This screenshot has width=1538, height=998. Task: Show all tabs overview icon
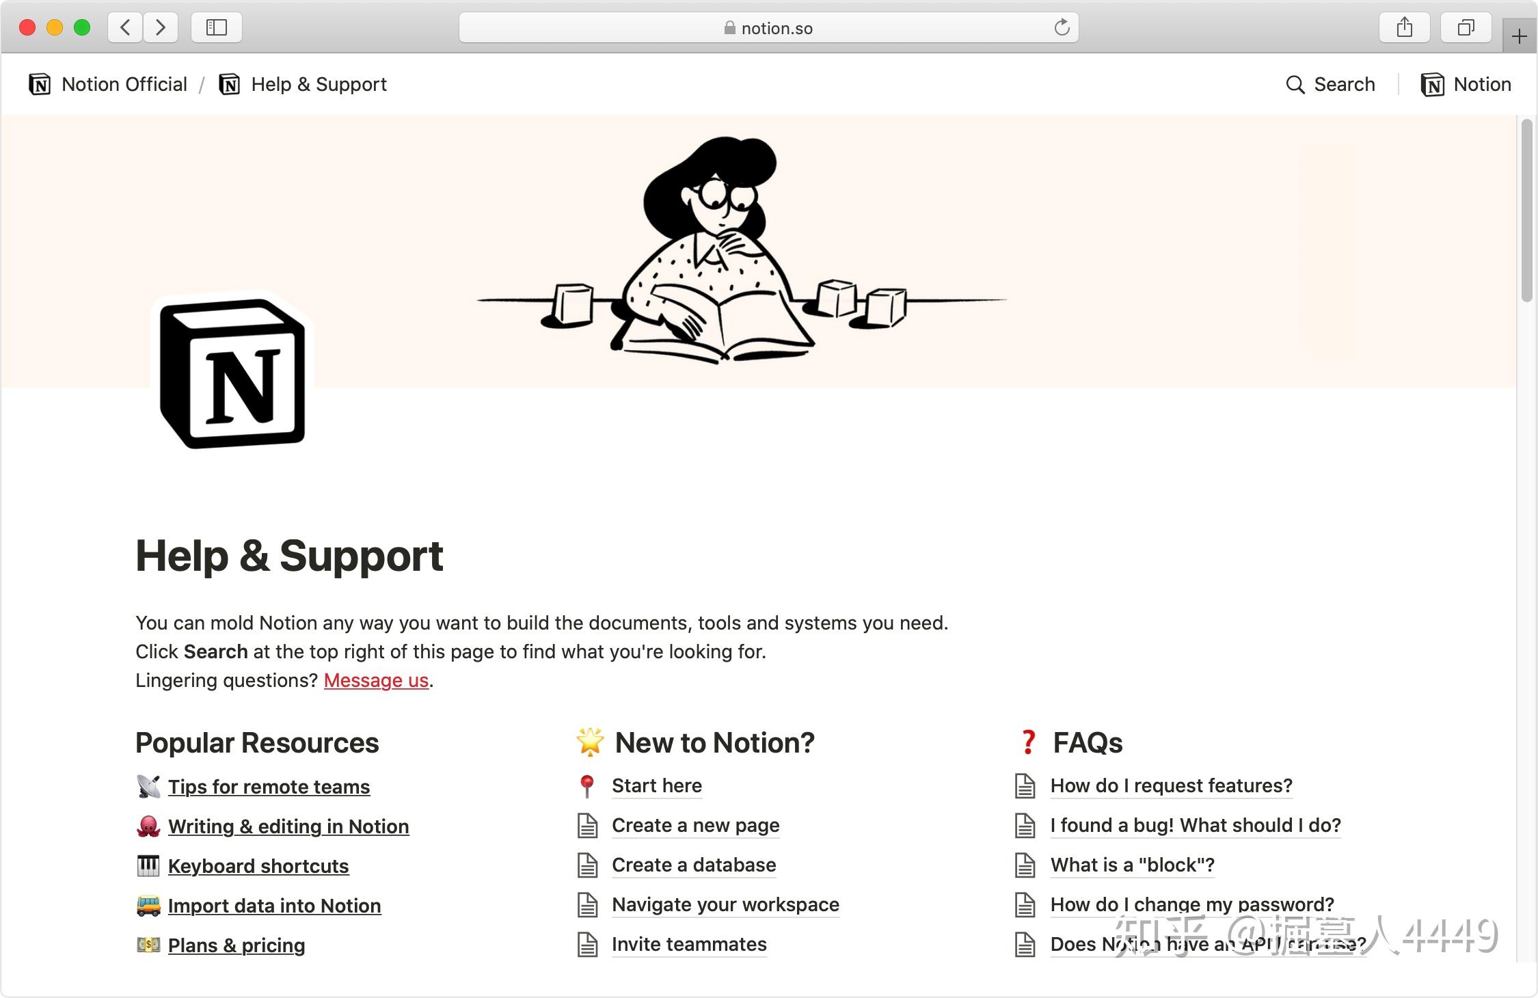[1466, 27]
